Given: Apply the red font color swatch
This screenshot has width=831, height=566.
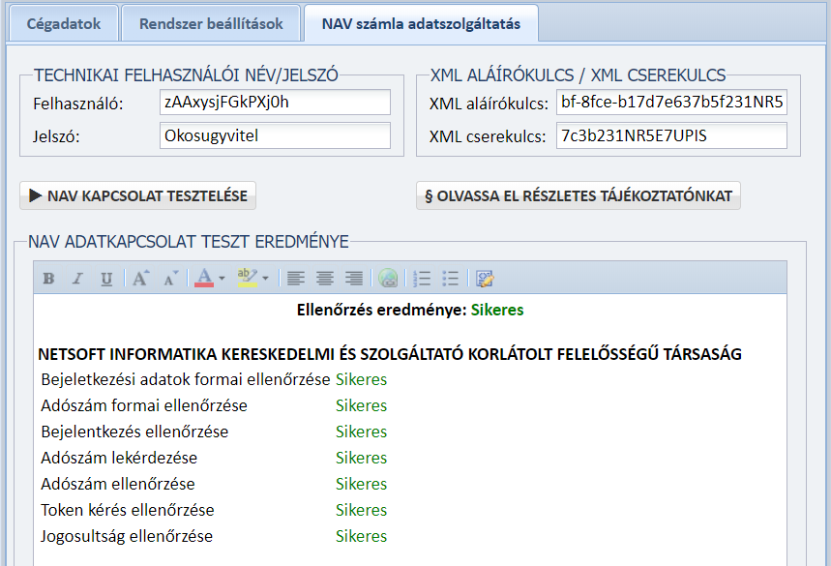Looking at the screenshot, I should click(204, 279).
